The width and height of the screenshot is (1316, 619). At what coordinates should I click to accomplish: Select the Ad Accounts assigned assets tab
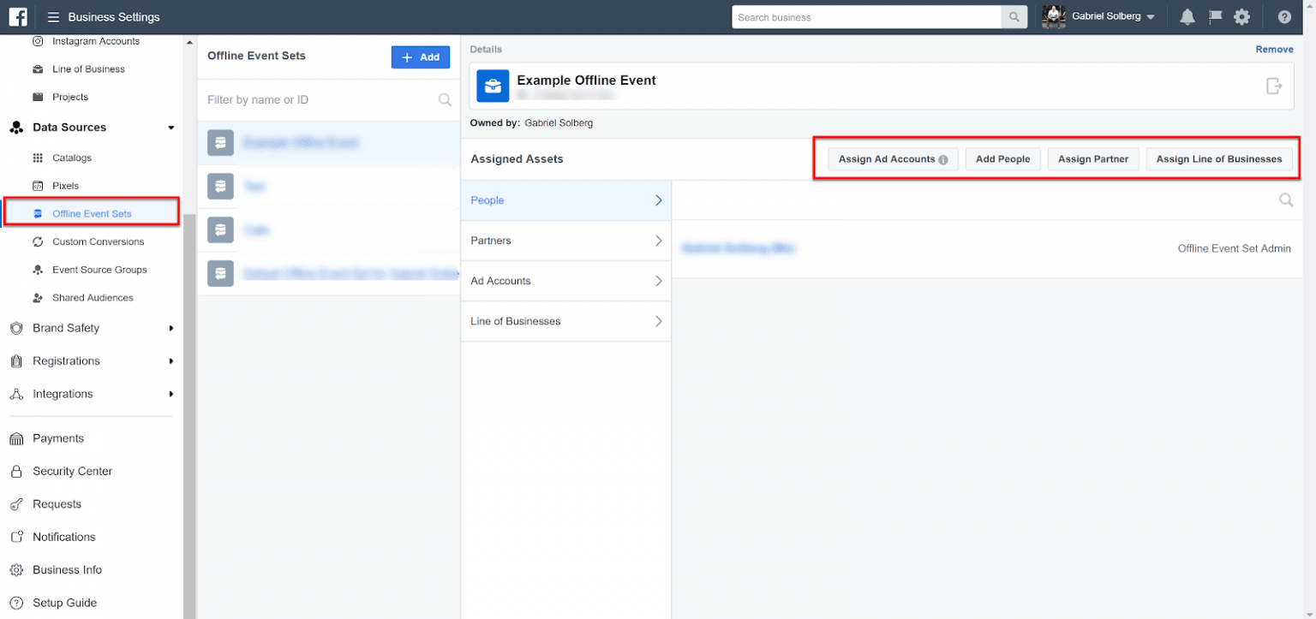click(565, 281)
